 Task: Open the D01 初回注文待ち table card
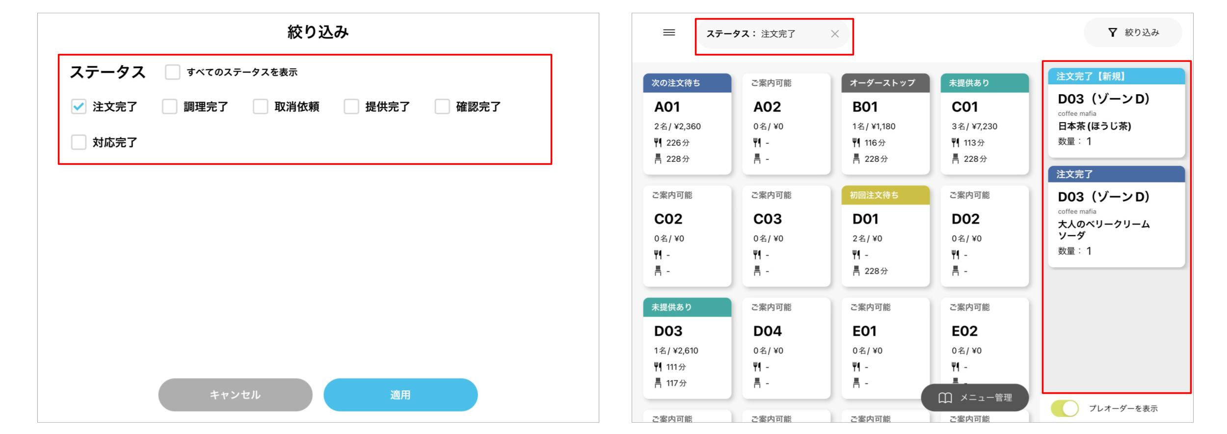(x=885, y=236)
